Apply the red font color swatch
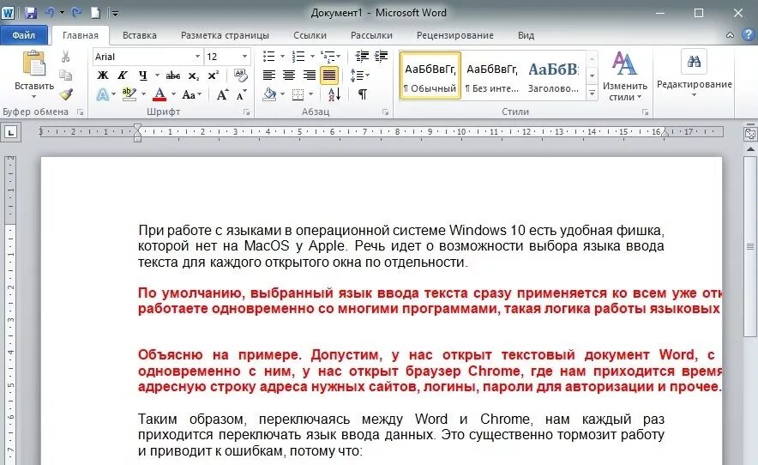The image size is (758, 465). 159,94
